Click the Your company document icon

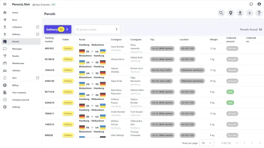tap(5, 92)
